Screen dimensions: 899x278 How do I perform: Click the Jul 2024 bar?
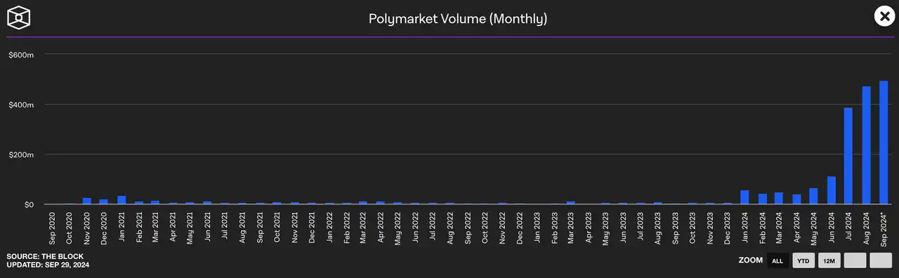tap(848, 156)
